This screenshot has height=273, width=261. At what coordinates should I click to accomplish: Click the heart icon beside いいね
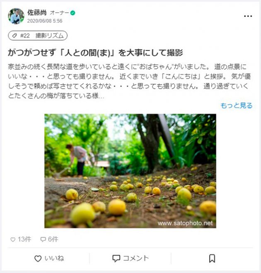coord(38,259)
